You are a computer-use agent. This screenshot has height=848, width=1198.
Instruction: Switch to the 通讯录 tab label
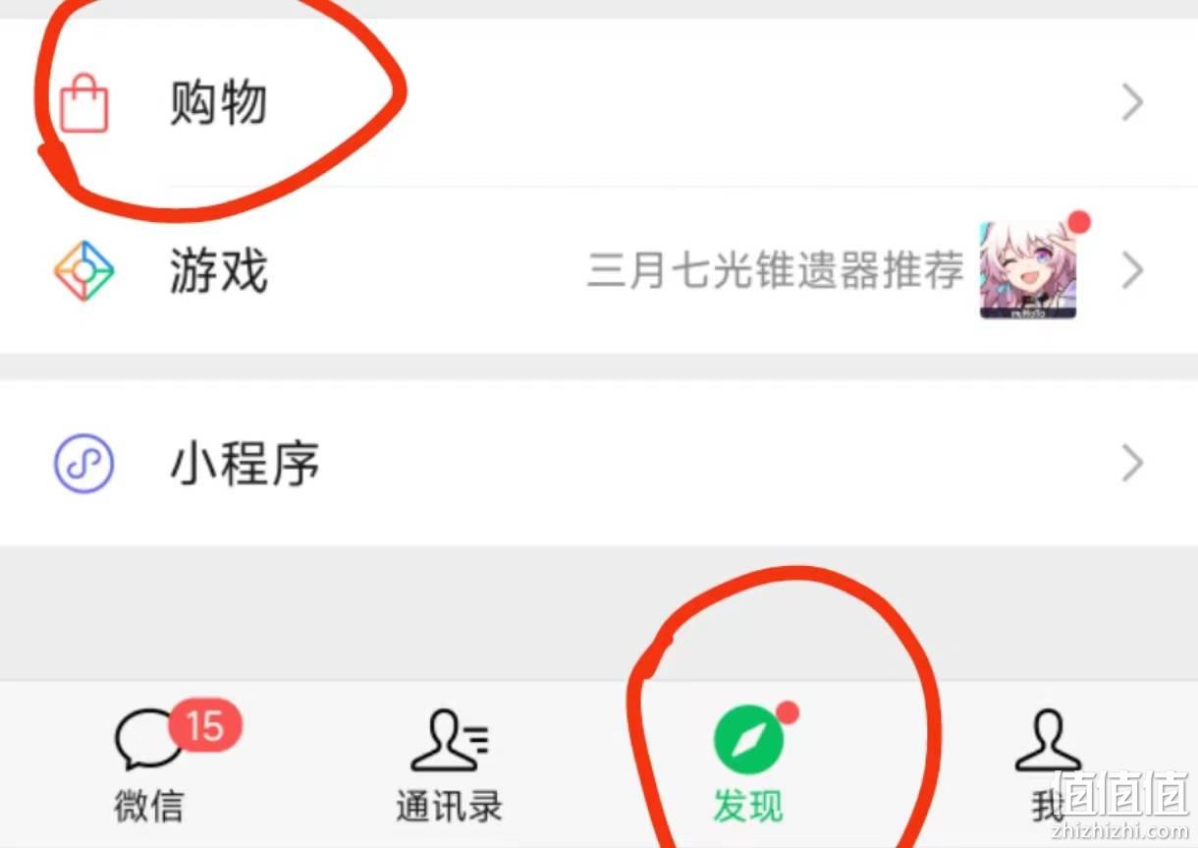(449, 808)
